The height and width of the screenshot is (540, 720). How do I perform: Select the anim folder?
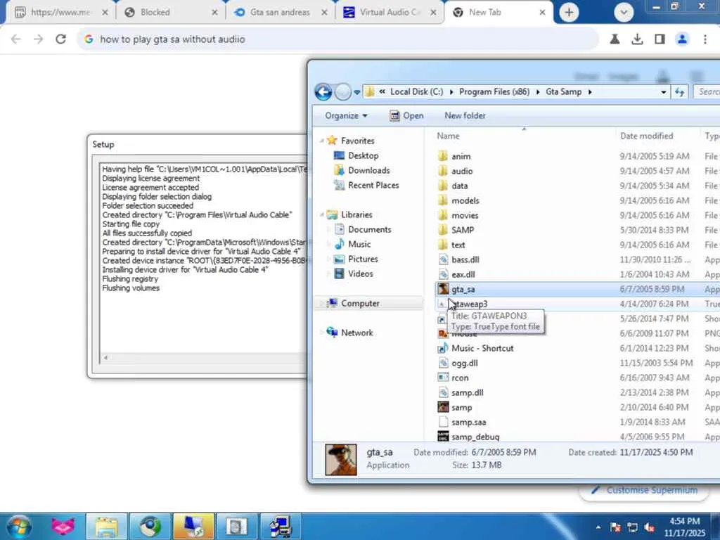point(461,157)
